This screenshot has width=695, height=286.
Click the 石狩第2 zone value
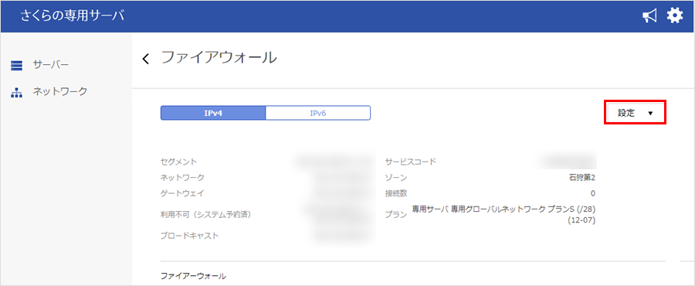coord(582,178)
